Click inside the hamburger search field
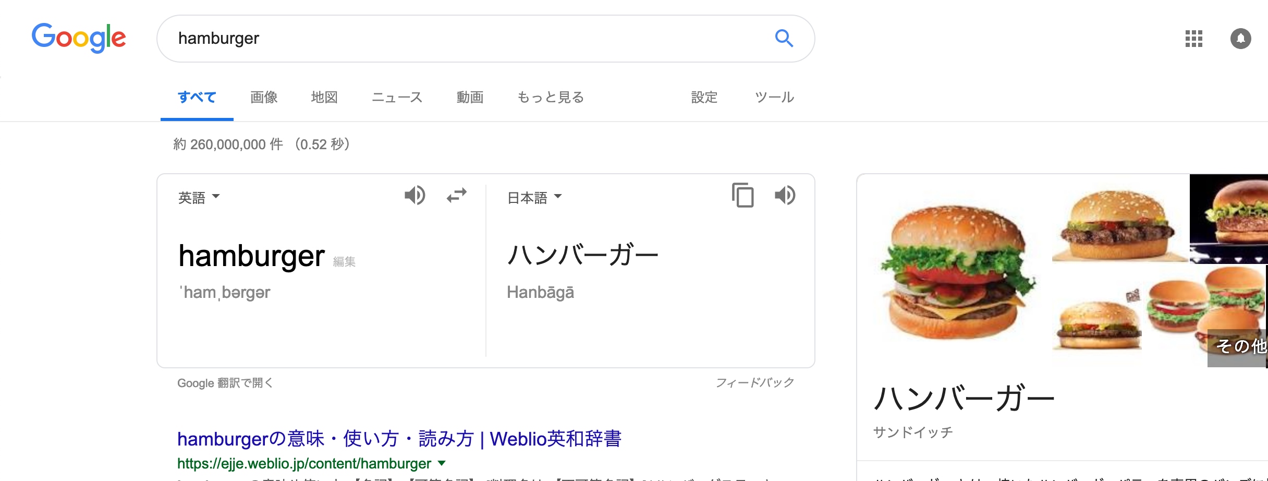1268x481 pixels. (x=469, y=39)
